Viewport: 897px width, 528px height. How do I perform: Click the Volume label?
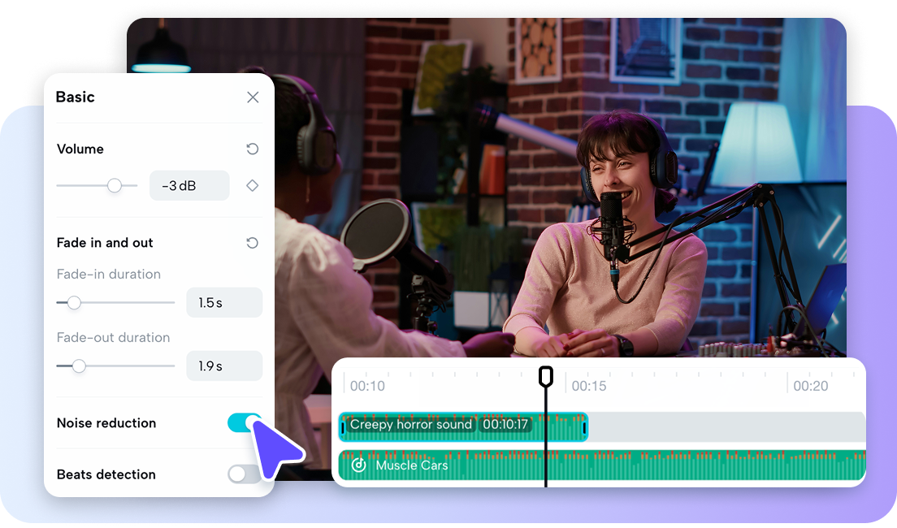pos(80,149)
